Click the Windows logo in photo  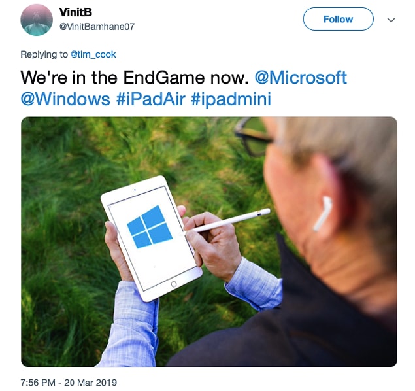point(150,227)
